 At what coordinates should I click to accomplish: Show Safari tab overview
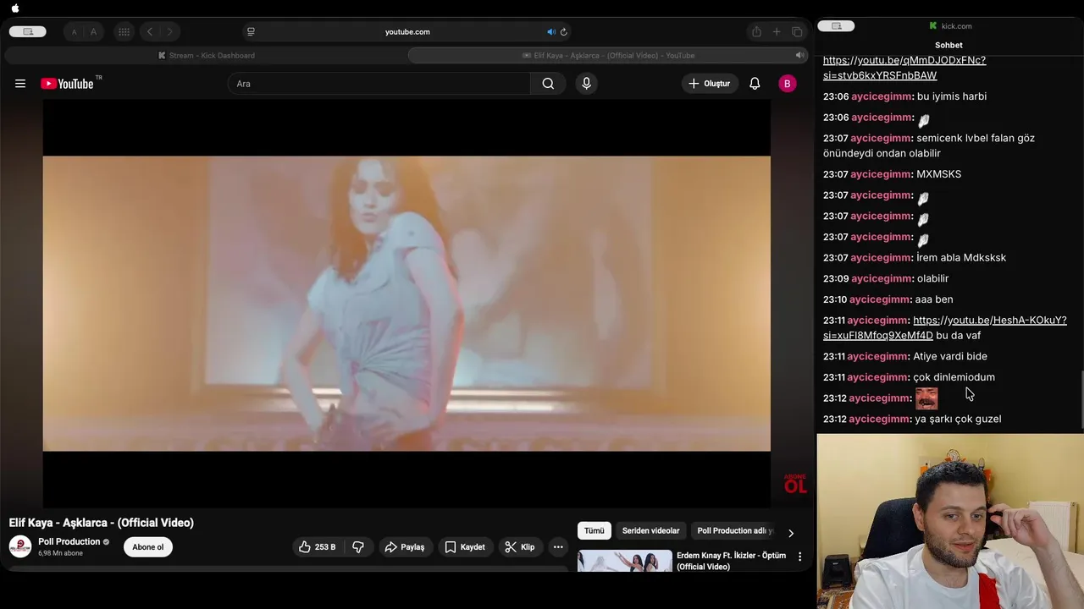point(797,32)
